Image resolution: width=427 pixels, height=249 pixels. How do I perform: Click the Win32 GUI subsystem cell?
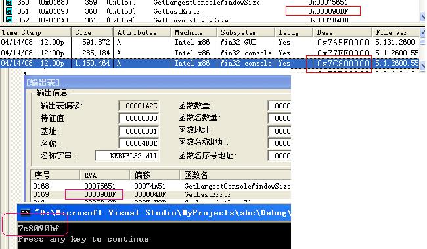coord(238,43)
